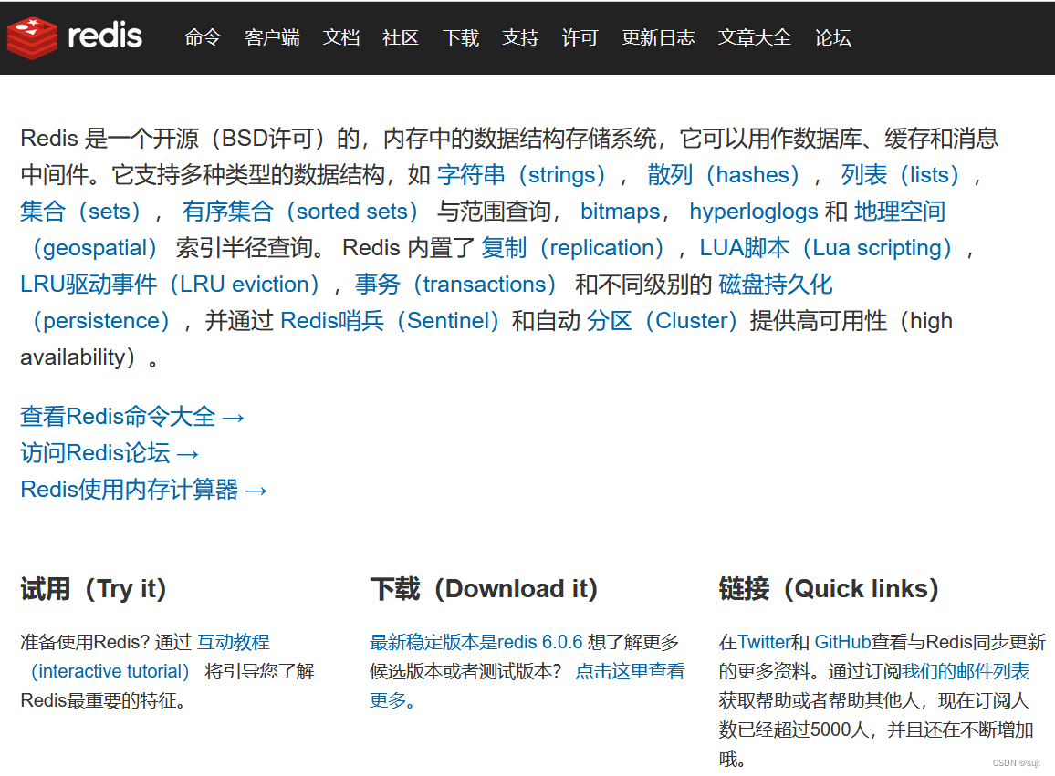
Task: Open the 磁盘持久化 link
Action: [776, 284]
